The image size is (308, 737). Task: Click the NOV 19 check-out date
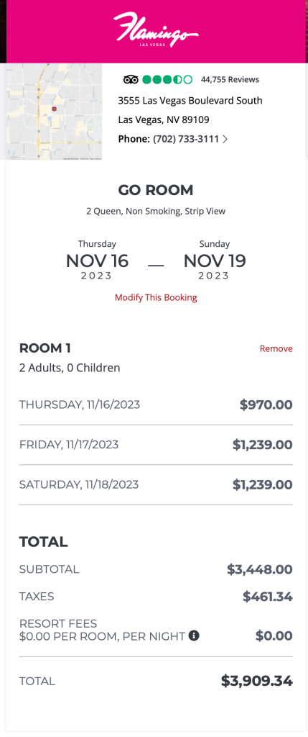click(214, 261)
